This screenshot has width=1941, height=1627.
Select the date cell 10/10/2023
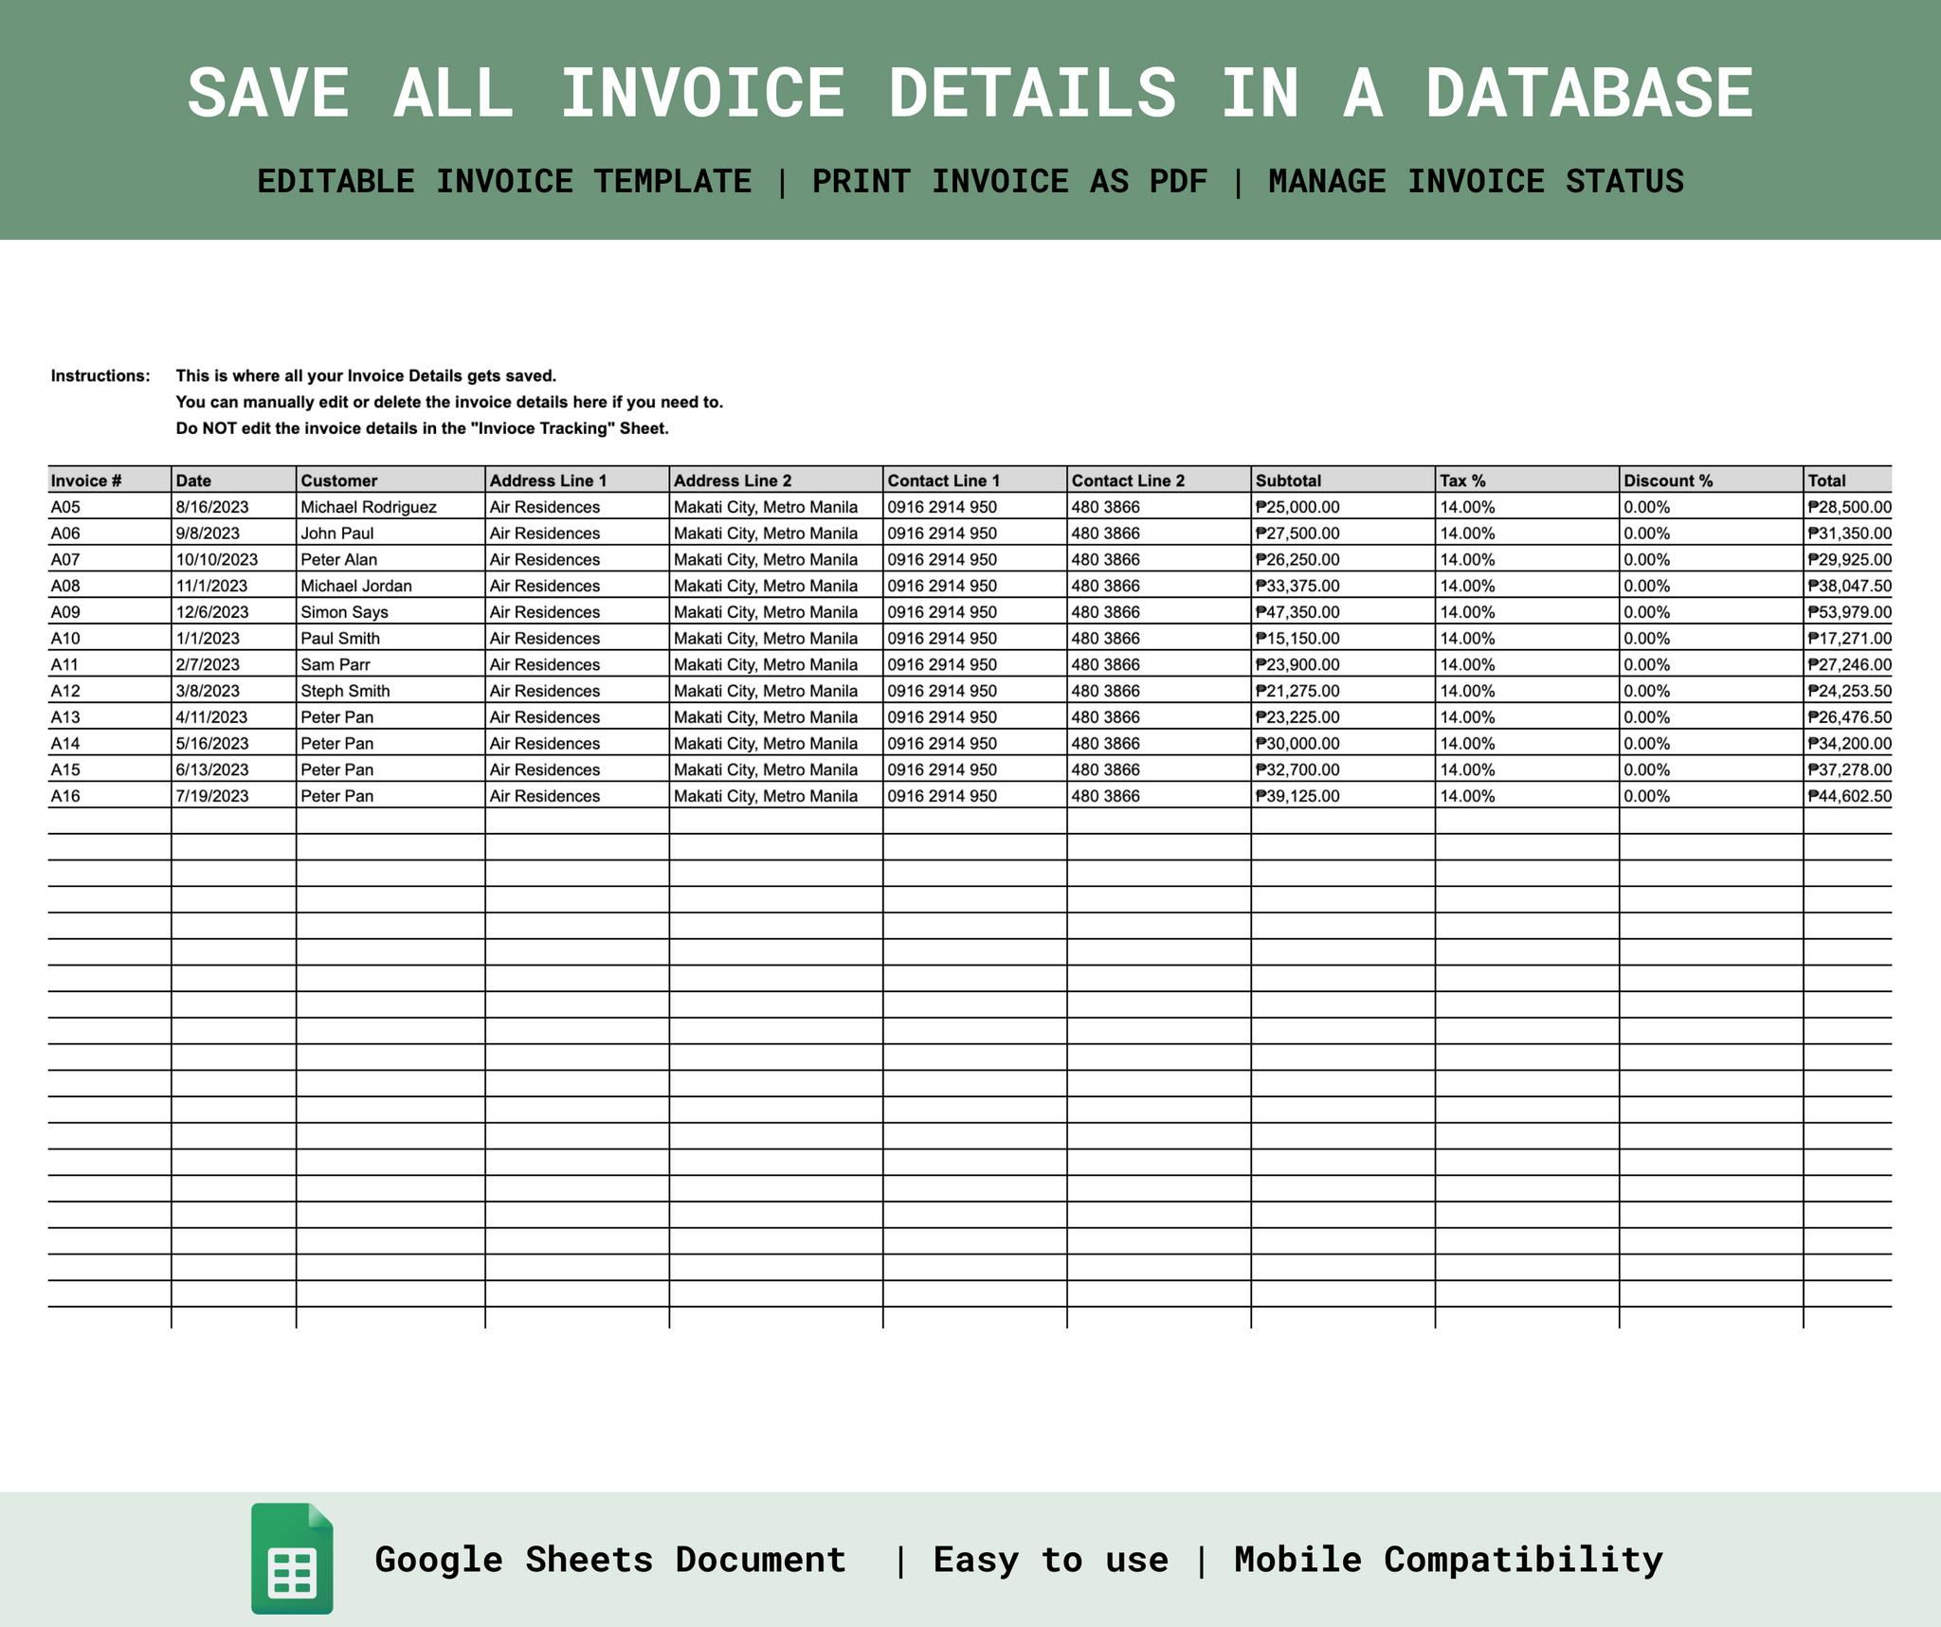click(x=234, y=559)
